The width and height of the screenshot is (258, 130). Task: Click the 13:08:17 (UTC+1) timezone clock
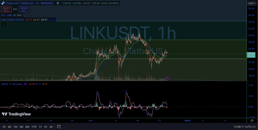pos(245,127)
